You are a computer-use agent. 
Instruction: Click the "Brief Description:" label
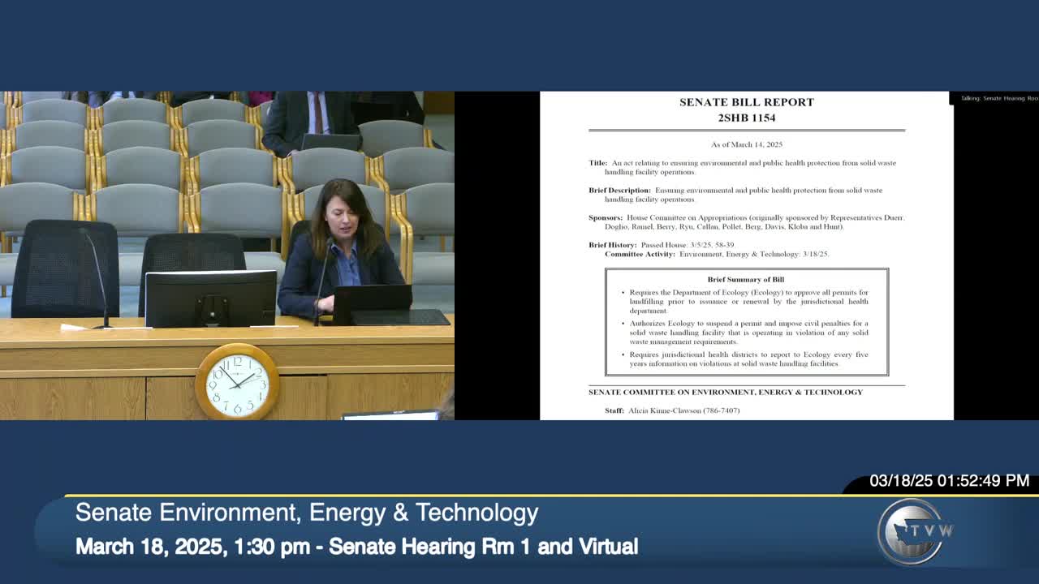coord(620,191)
